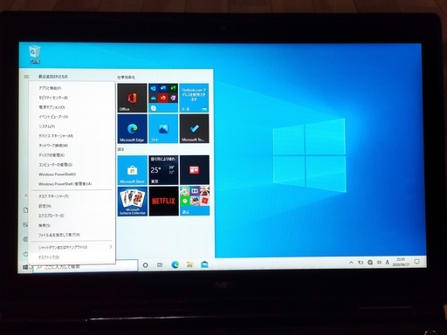447x335 pixels.
Task: Click the 最近追加されたもの list header
Action: (53, 77)
